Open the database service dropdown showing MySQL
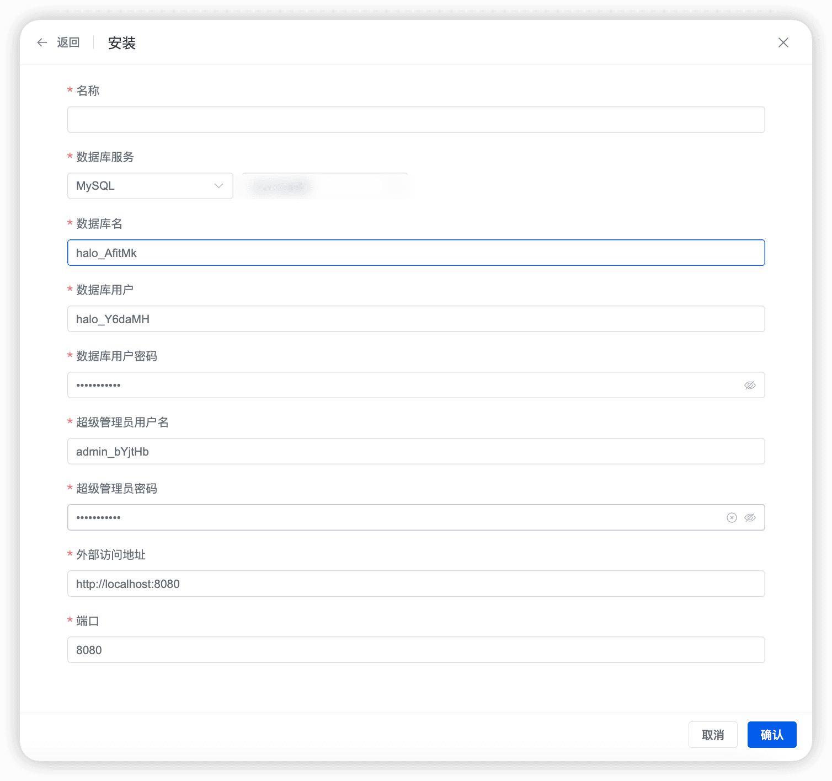 [150, 186]
